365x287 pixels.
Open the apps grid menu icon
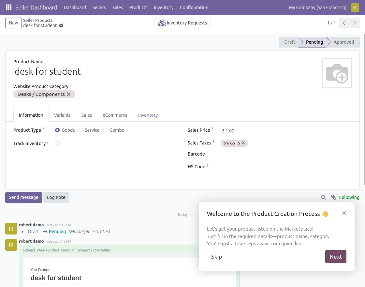tap(8, 7)
